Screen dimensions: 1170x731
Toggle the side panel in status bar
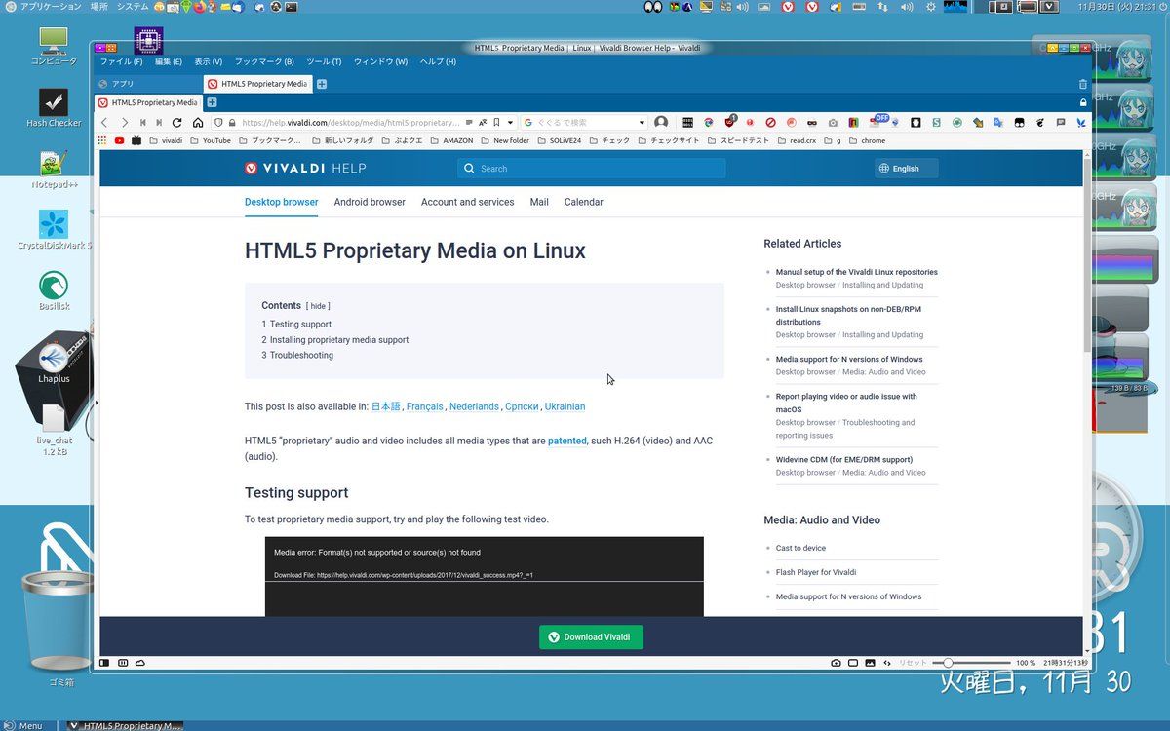[104, 663]
